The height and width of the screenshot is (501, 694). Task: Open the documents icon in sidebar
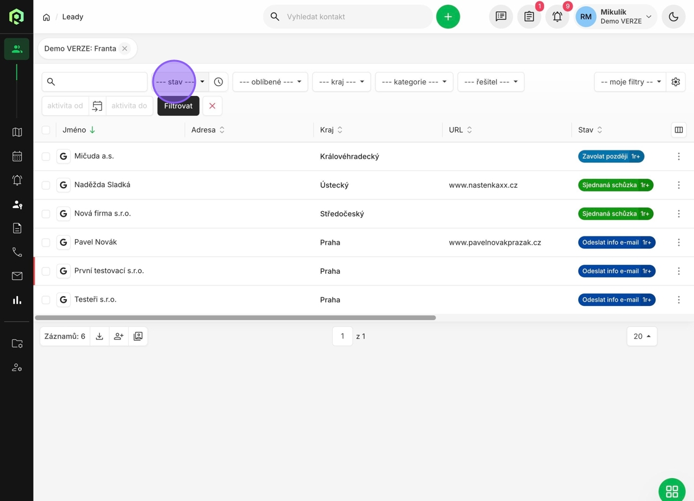pyautogui.click(x=17, y=228)
